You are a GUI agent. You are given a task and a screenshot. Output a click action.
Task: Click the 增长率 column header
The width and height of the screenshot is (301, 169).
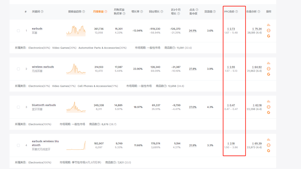click(x=136, y=11)
